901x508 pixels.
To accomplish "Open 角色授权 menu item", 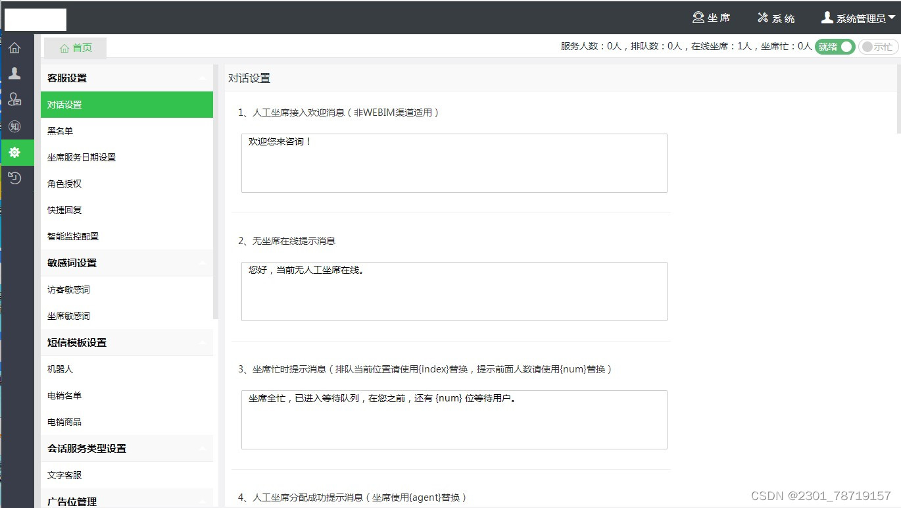I will tap(127, 184).
